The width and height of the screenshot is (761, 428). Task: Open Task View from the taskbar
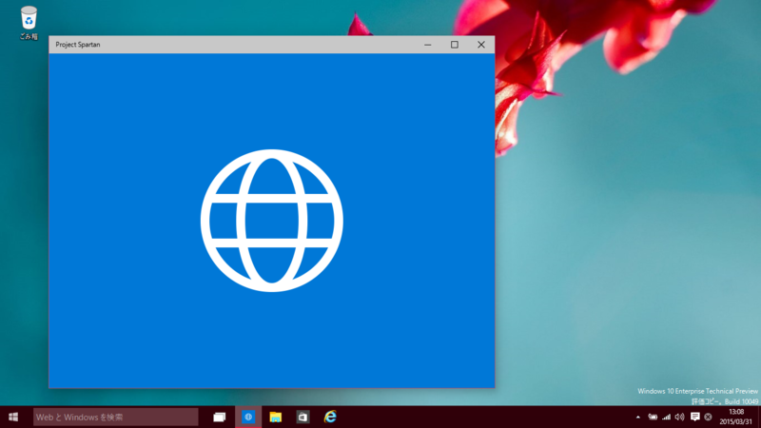pyautogui.click(x=220, y=417)
